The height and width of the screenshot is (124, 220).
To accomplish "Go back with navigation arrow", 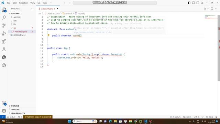I will [x=65, y=3].
